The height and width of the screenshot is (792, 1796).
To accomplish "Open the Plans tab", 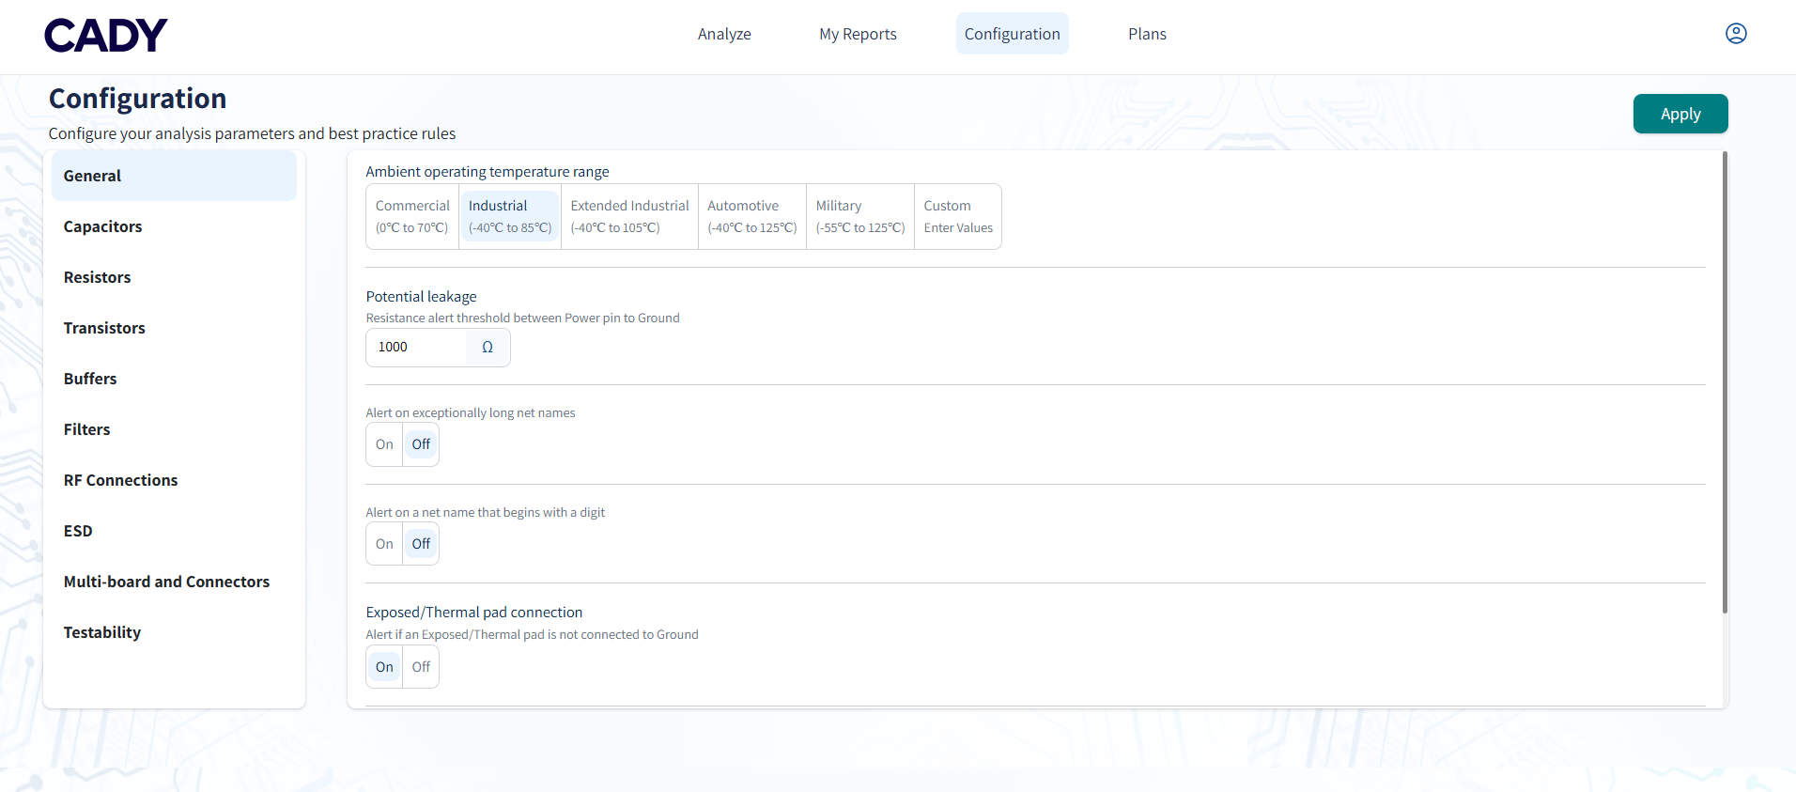I will click(x=1147, y=34).
